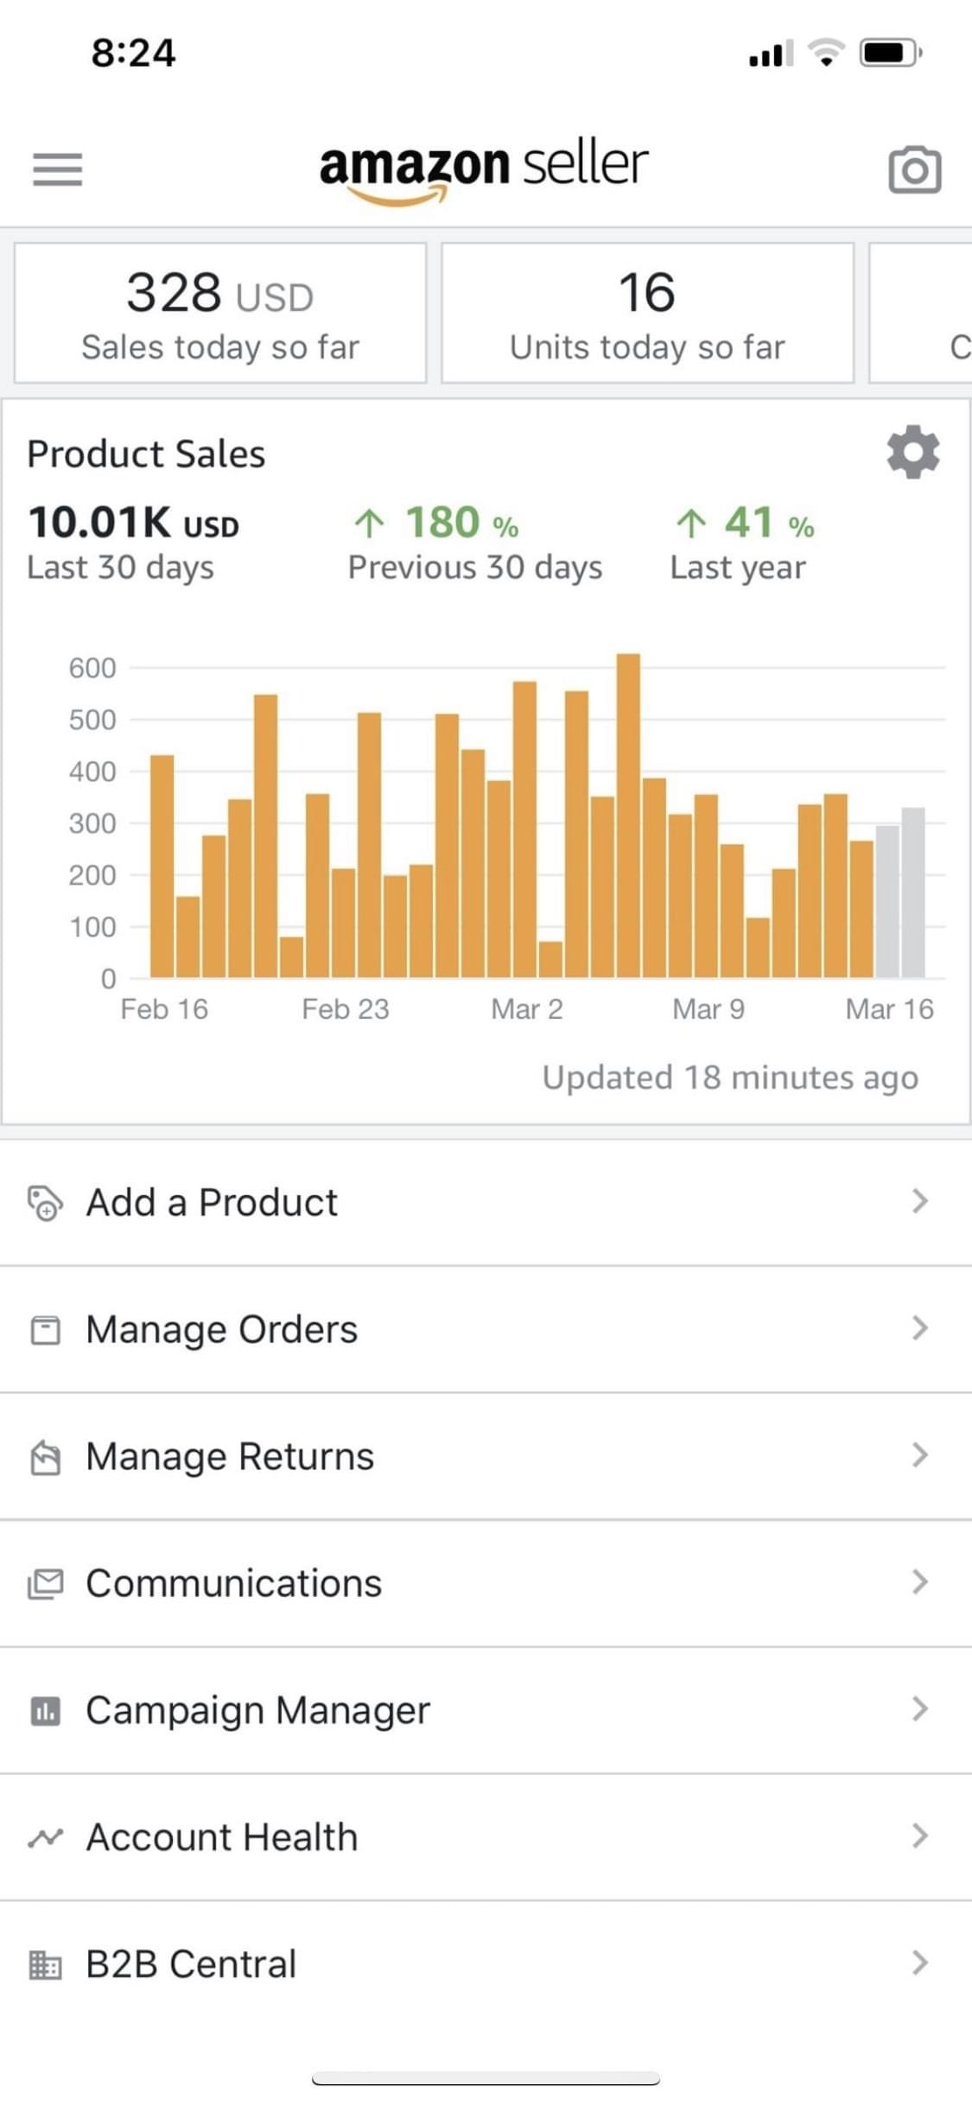Tap the iOS home indicator bar
Screen dimensions: 972x2105
[486, 2078]
